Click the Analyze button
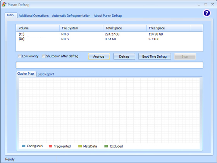This screenshot has height=163, width=217. click(99, 57)
